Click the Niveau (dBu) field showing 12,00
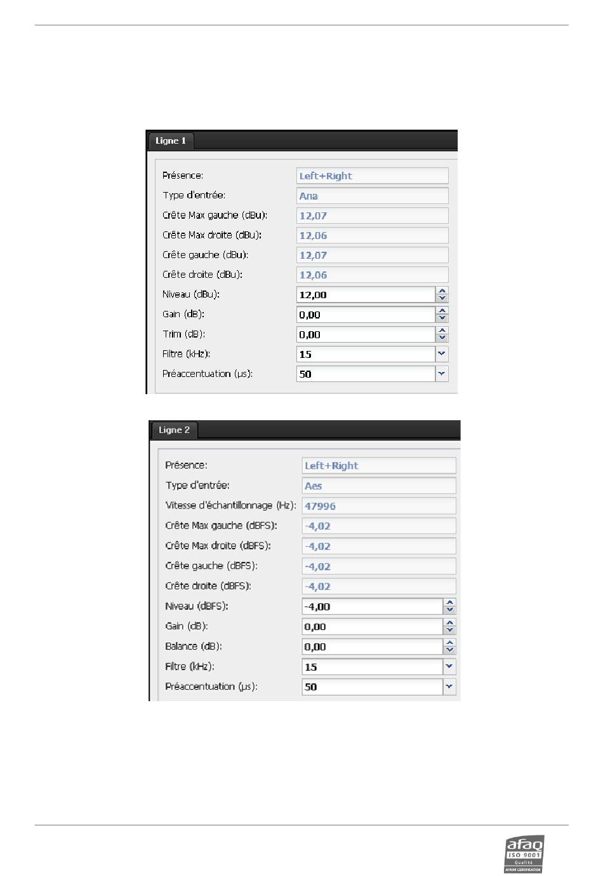The image size is (603, 876). [366, 294]
